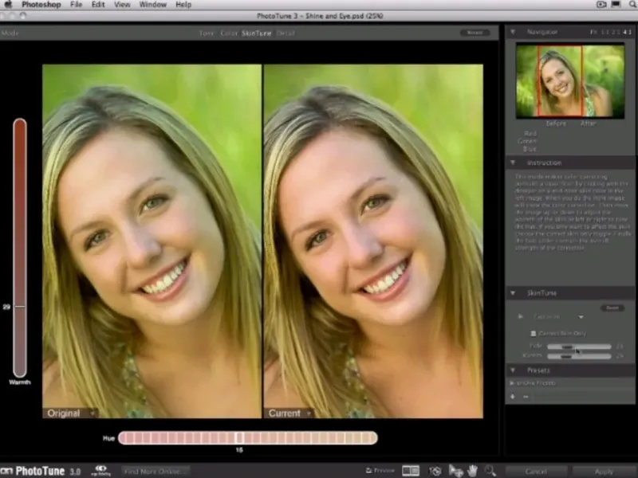Collapse the Instruction panel

(513, 162)
